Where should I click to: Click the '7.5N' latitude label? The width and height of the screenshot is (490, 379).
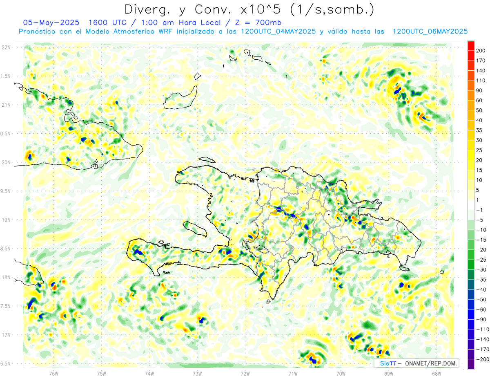coord(5,306)
